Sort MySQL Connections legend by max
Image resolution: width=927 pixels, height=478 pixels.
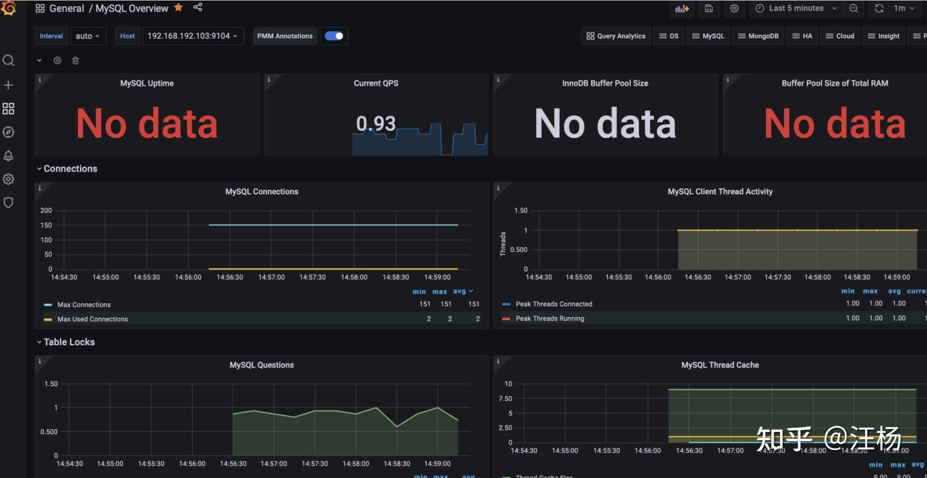pos(440,291)
